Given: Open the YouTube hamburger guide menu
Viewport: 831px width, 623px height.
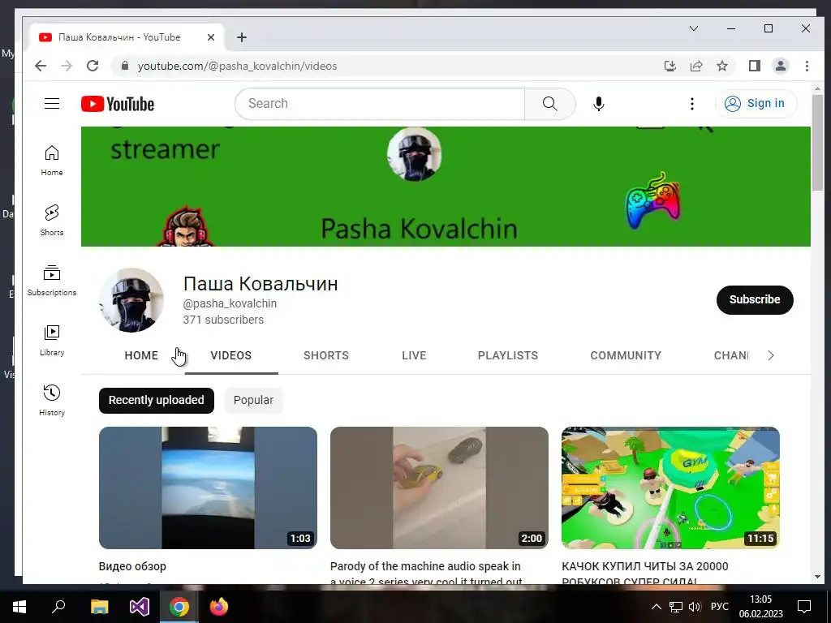Looking at the screenshot, I should [x=51, y=103].
